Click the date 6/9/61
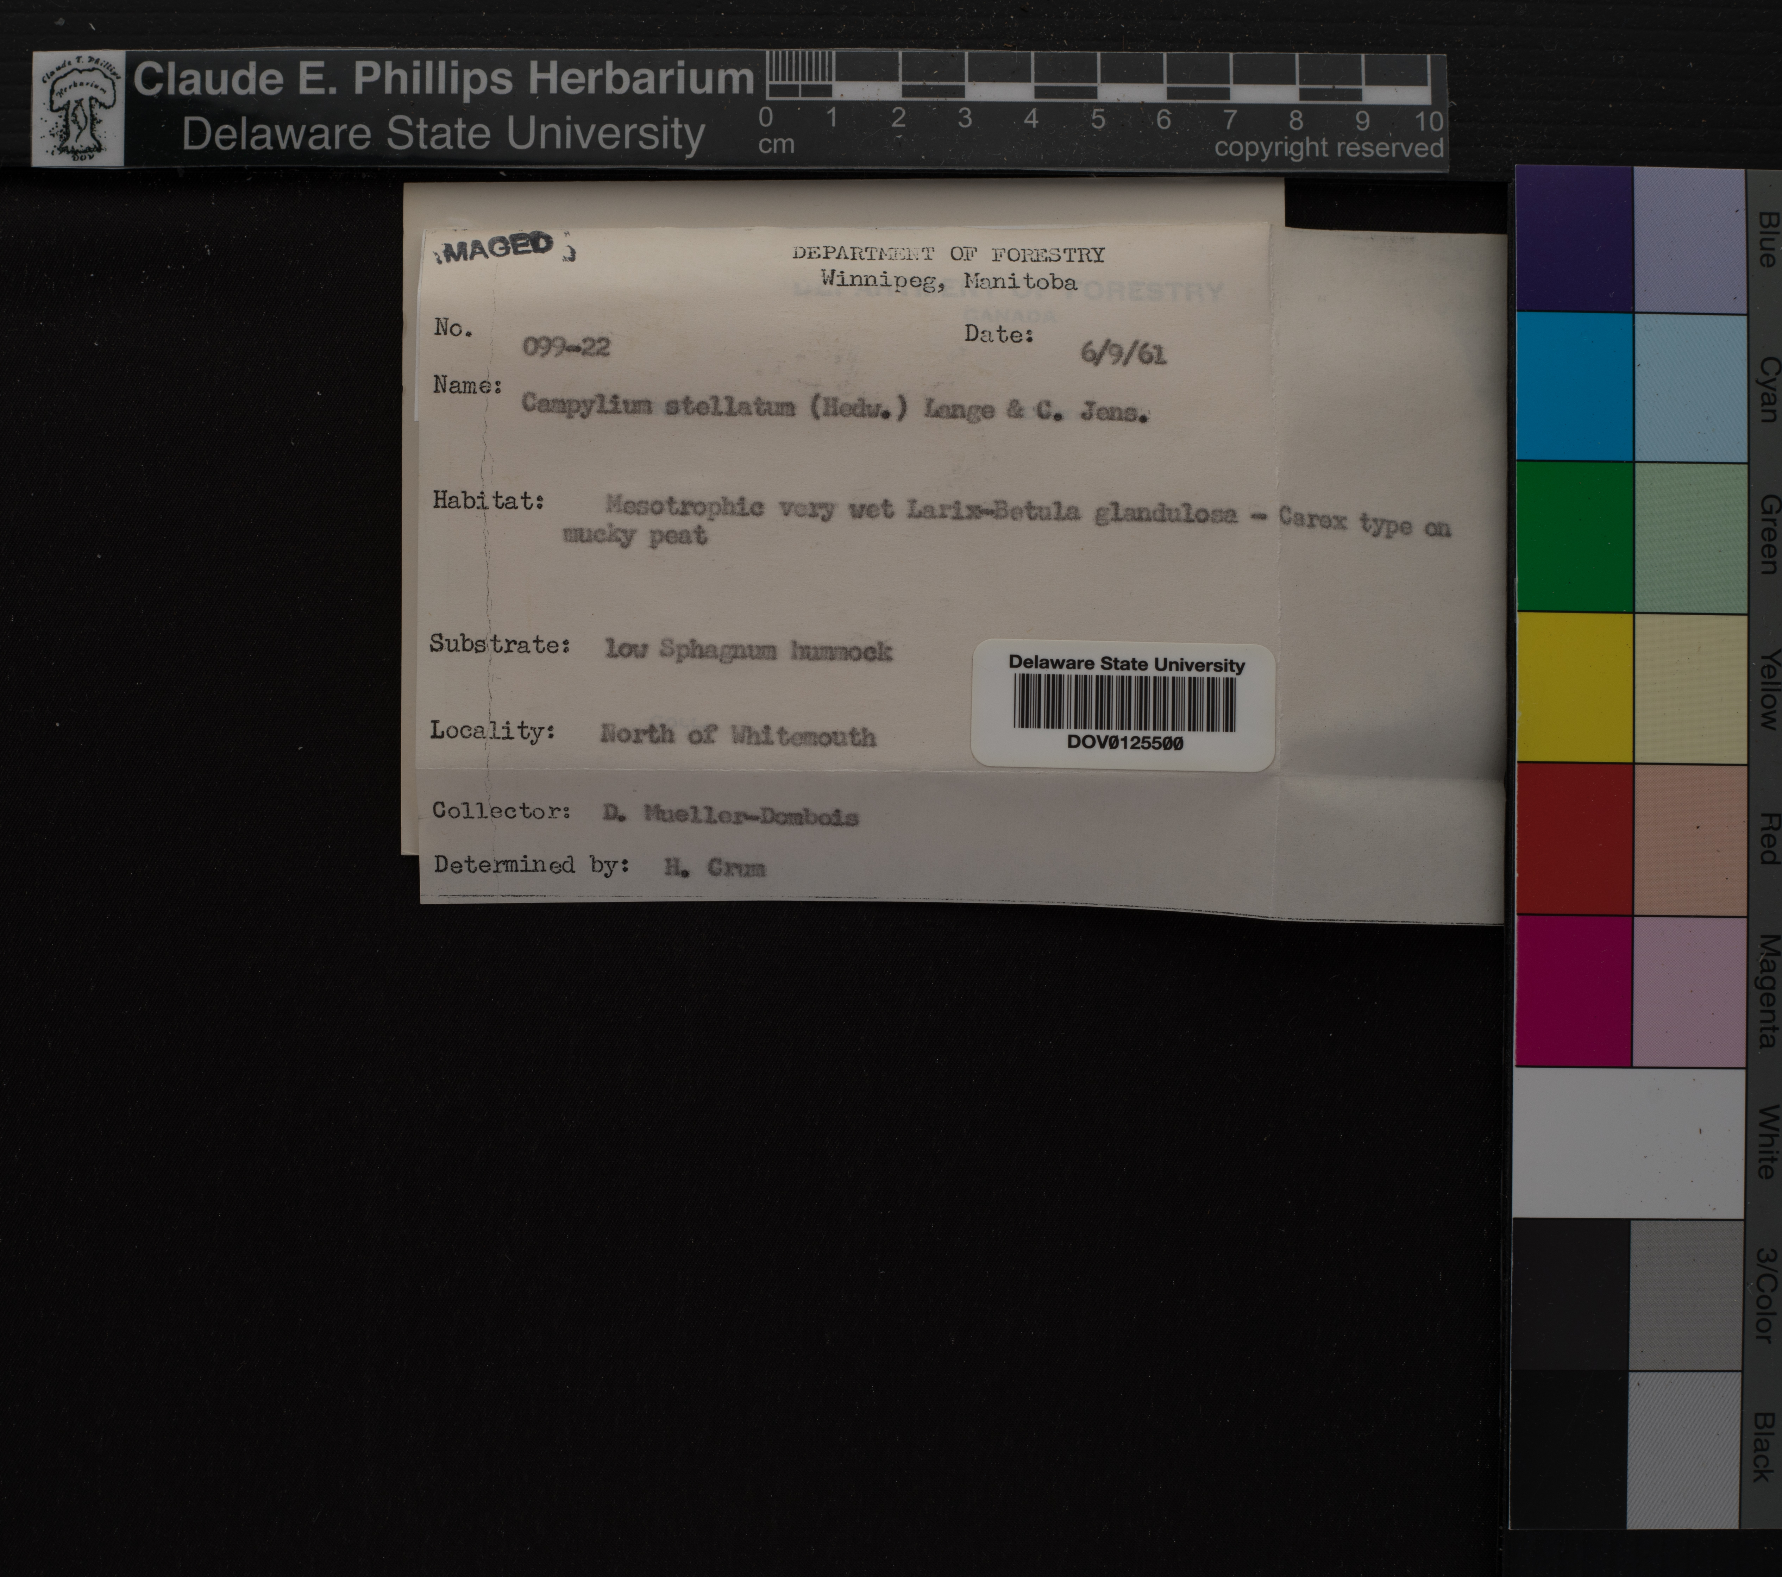Image resolution: width=1782 pixels, height=1577 pixels. (1123, 353)
